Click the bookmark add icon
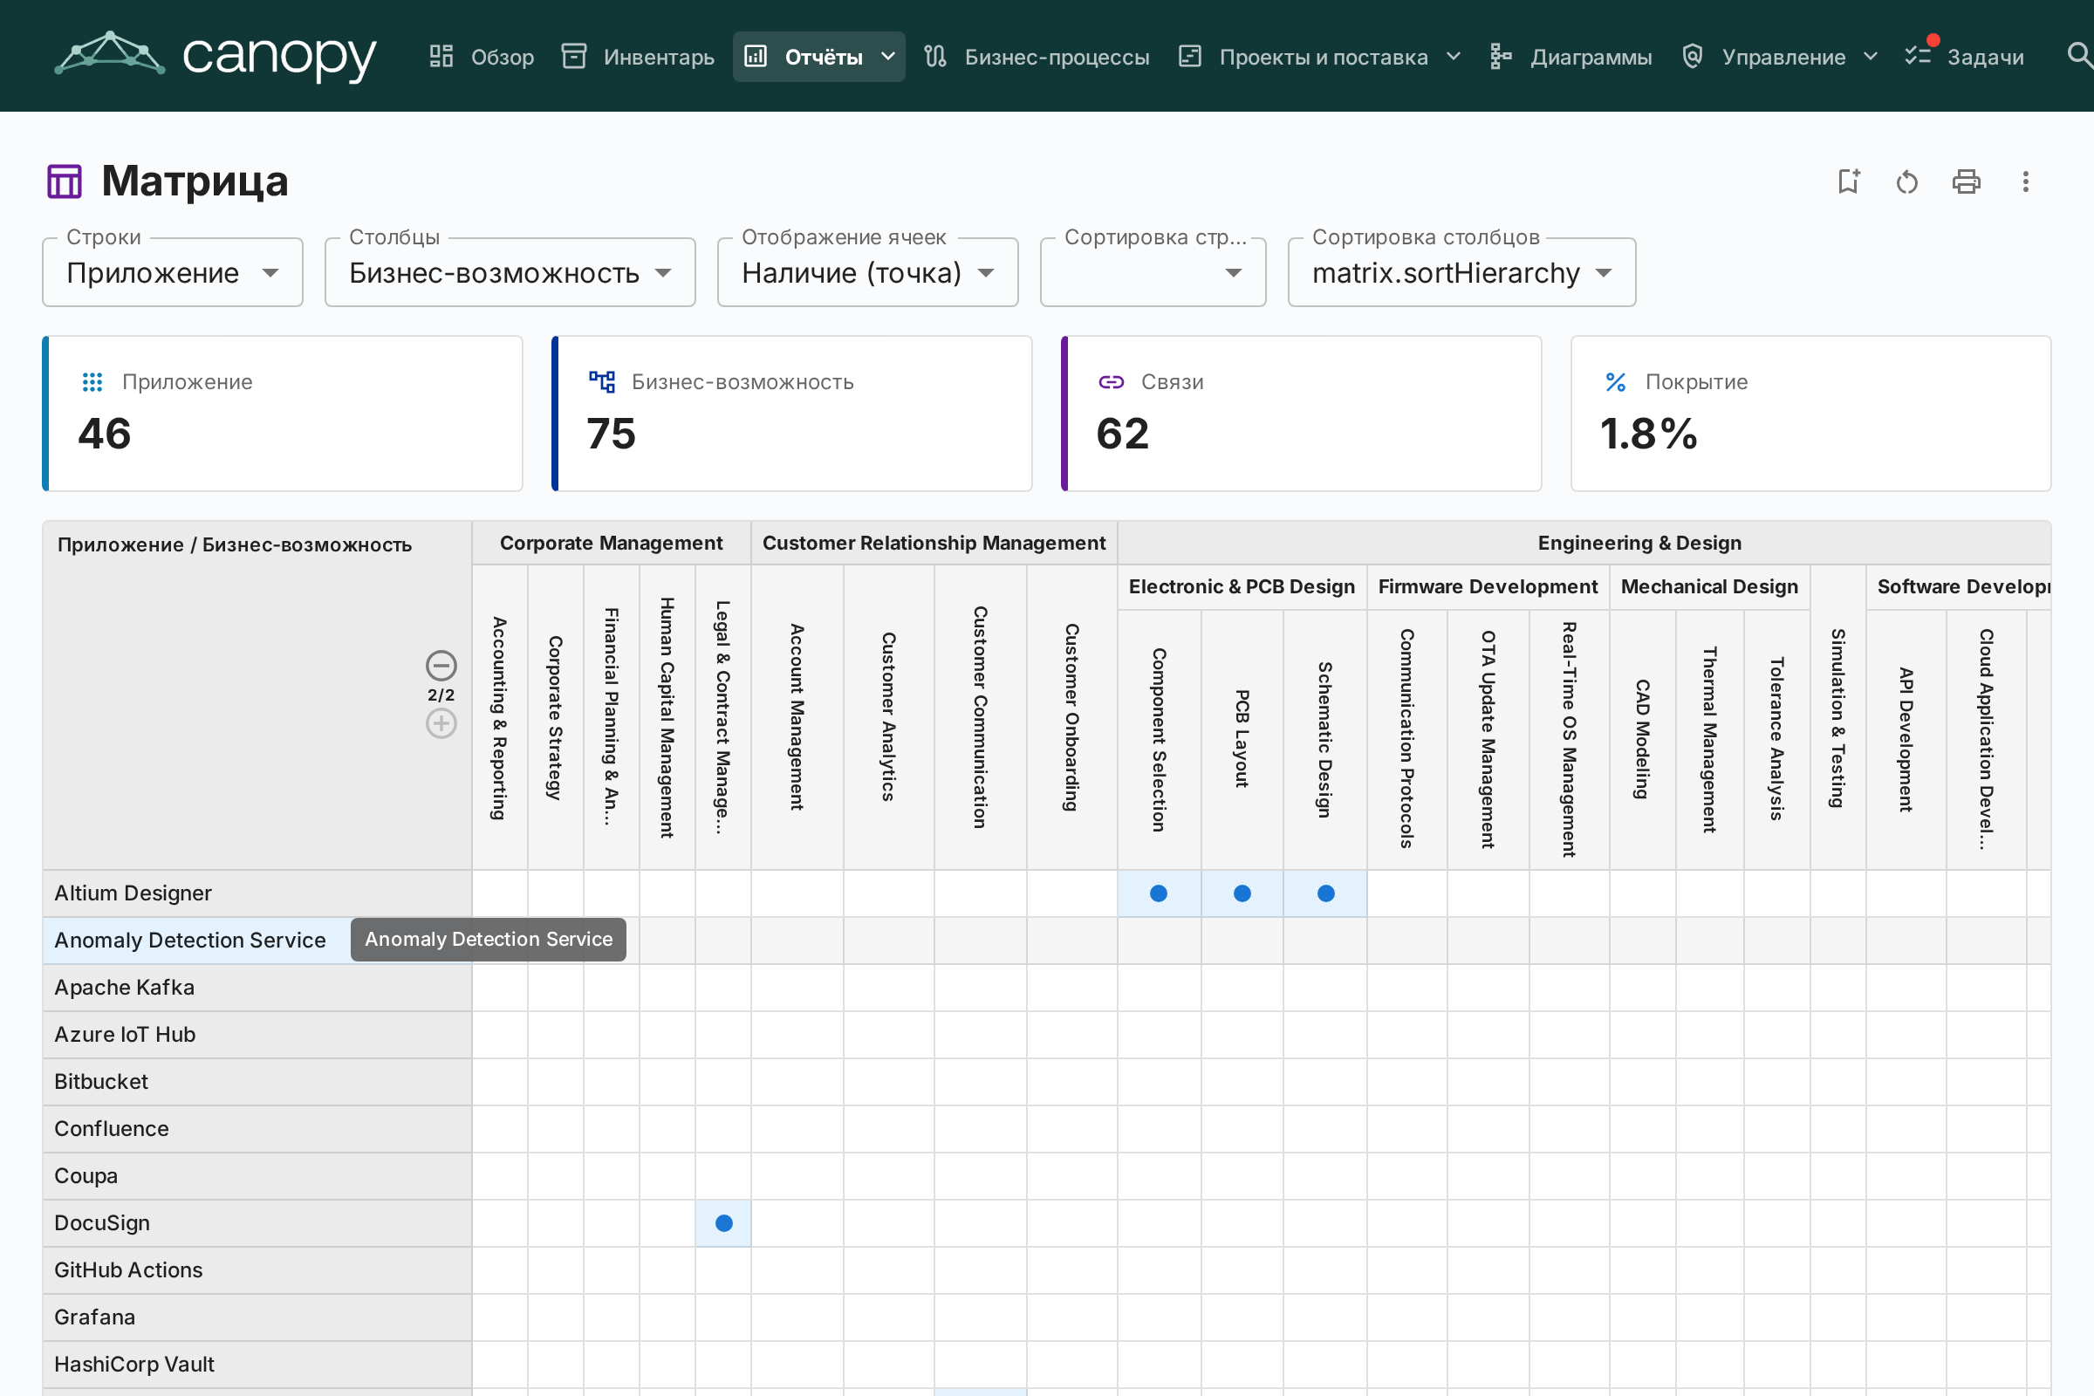Viewport: 2094px width, 1396px height. point(1848,181)
